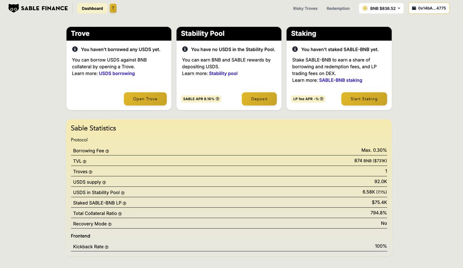Click the info icon in Trove card
The image size is (463, 268).
pyautogui.click(x=75, y=49)
